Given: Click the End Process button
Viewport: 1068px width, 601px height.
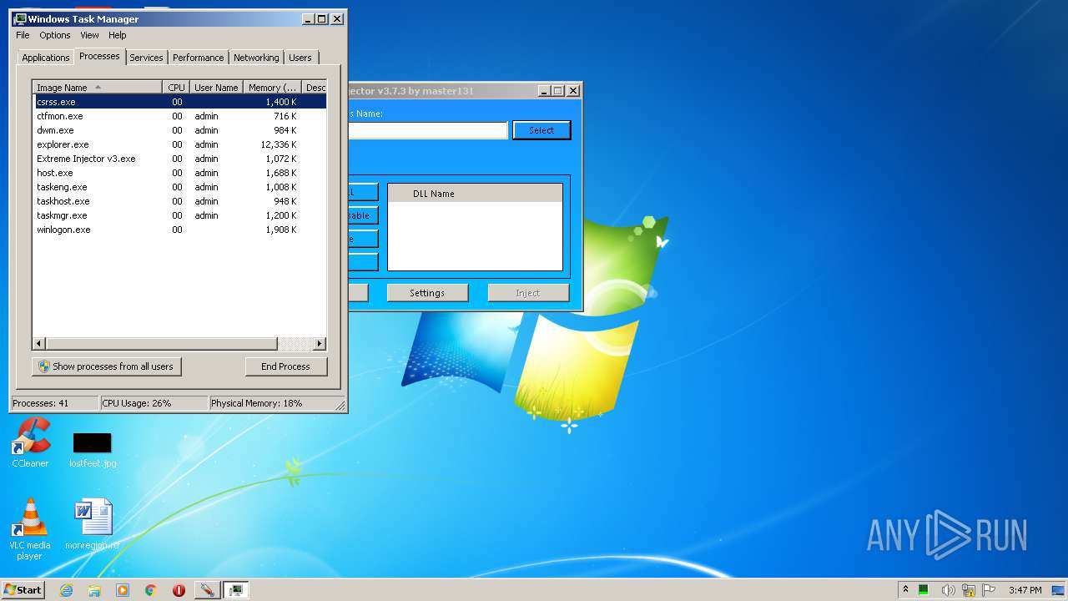Looking at the screenshot, I should tap(285, 366).
